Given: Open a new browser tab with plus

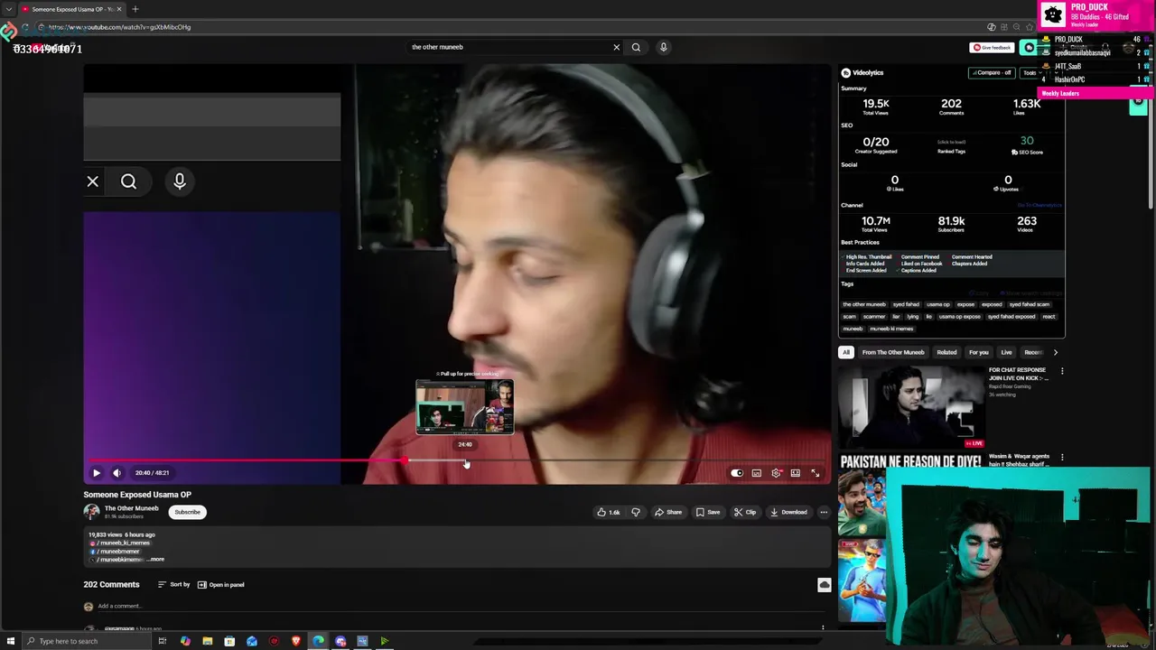Looking at the screenshot, I should click(x=135, y=9).
